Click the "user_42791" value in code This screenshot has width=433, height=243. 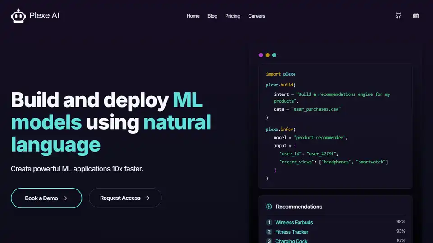[322, 154]
